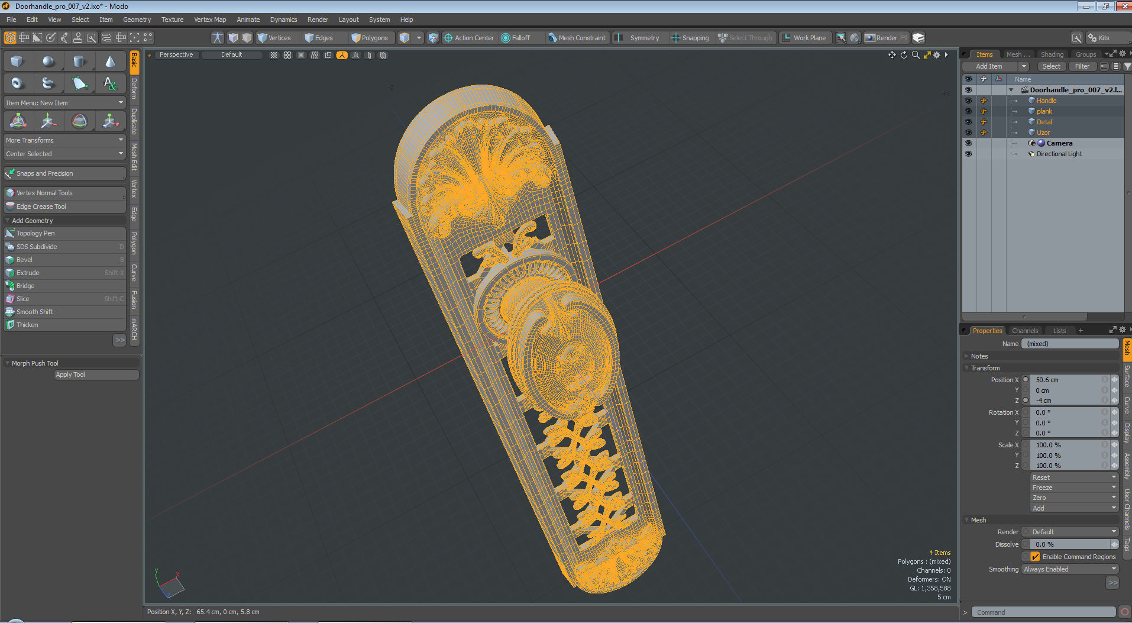Select Polygons selection mode
The height and width of the screenshot is (623, 1132).
[x=370, y=38]
